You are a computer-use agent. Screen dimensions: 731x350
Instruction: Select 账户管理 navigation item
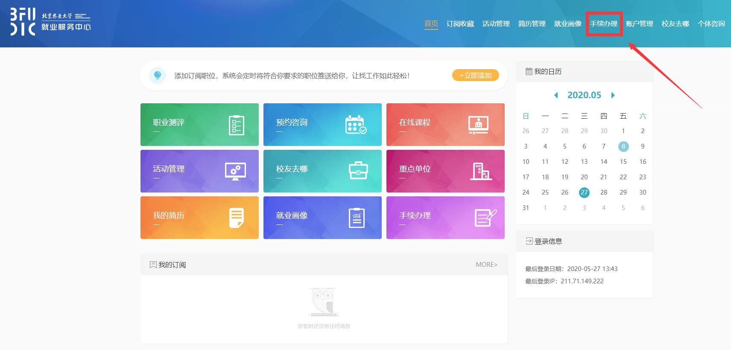pyautogui.click(x=640, y=24)
